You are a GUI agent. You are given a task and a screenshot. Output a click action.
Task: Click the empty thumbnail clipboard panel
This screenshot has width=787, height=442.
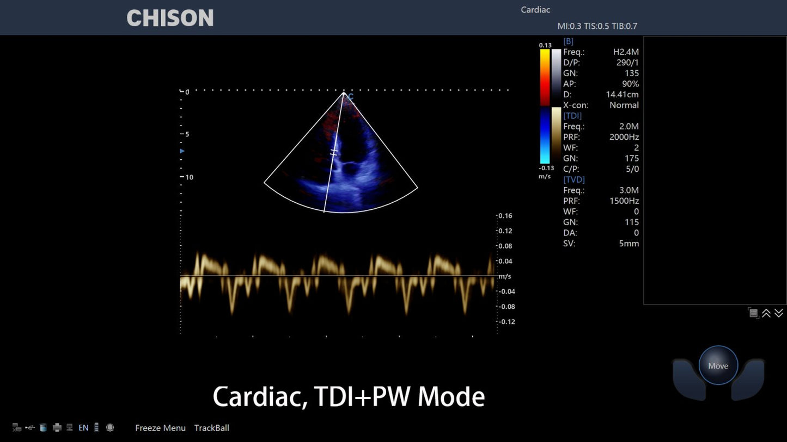tap(715, 170)
